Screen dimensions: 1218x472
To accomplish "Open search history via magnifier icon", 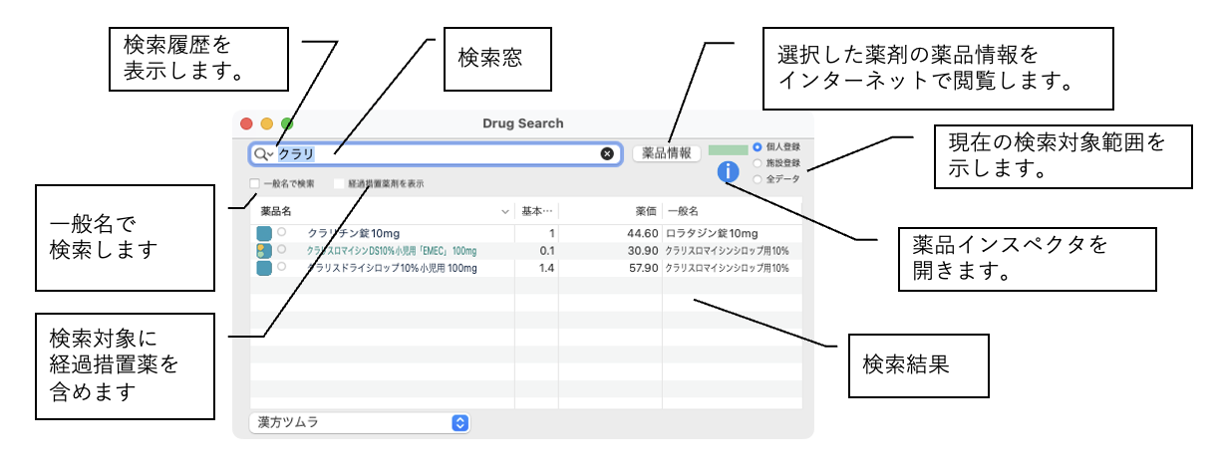I will 263,153.
